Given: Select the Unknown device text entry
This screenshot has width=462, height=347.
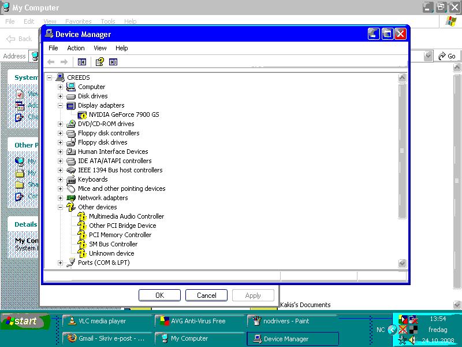Looking at the screenshot, I should tap(111, 253).
